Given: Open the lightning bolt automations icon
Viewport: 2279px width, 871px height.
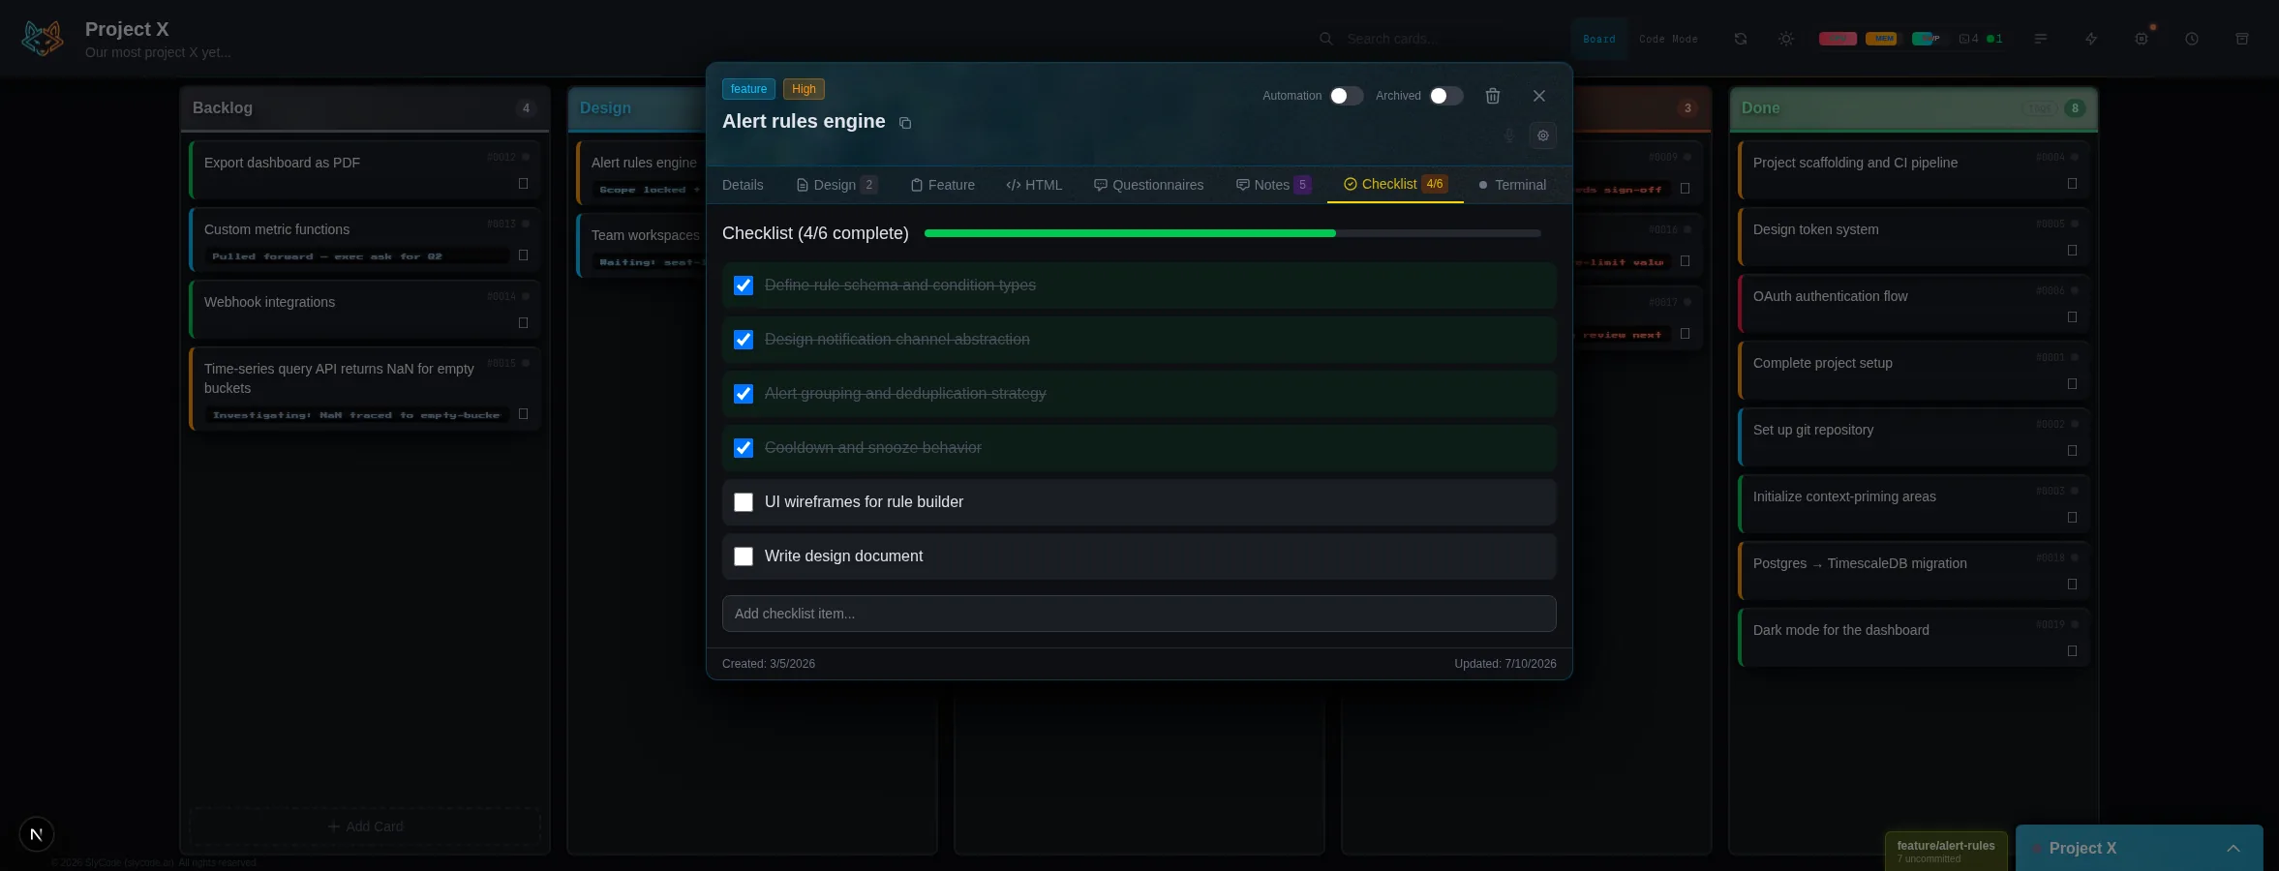Looking at the screenshot, I should (2091, 39).
